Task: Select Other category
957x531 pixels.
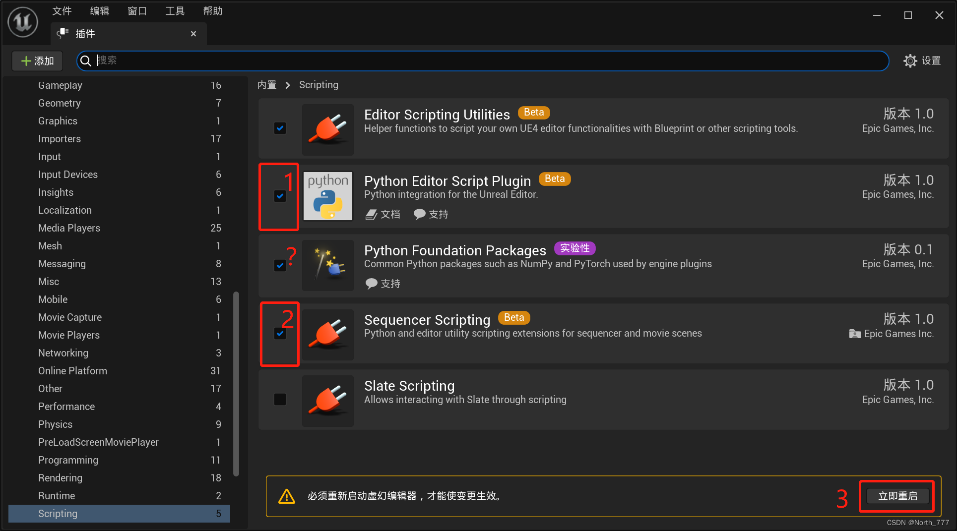Action: [x=119, y=389]
